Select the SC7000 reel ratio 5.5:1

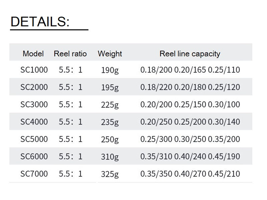point(71,174)
